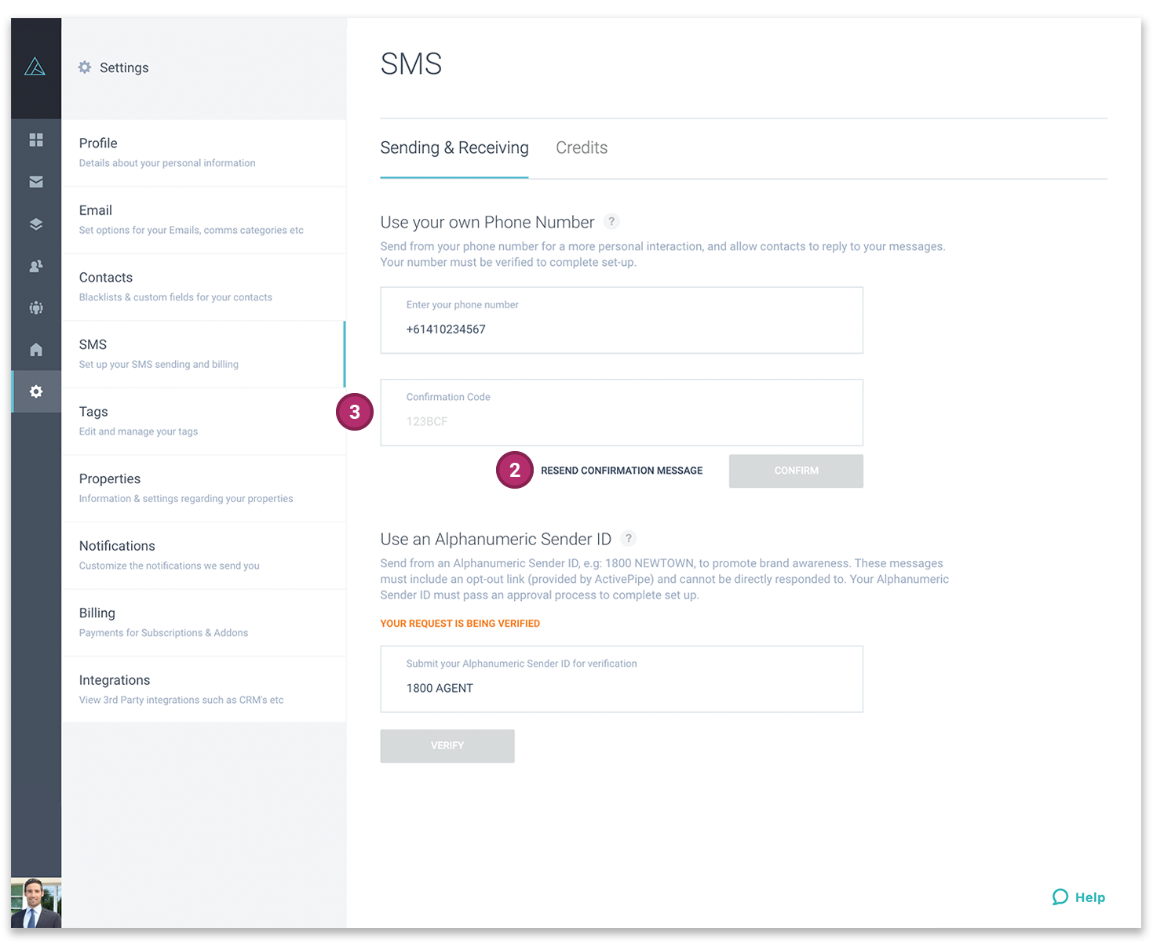Switch to the Credits tab
Viewport: 1153px width, 946px height.
point(581,147)
